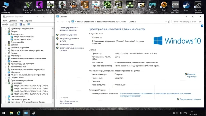This screenshot has height=116, width=206.
Task: Open the Защита системы link
Action: point(67,44)
